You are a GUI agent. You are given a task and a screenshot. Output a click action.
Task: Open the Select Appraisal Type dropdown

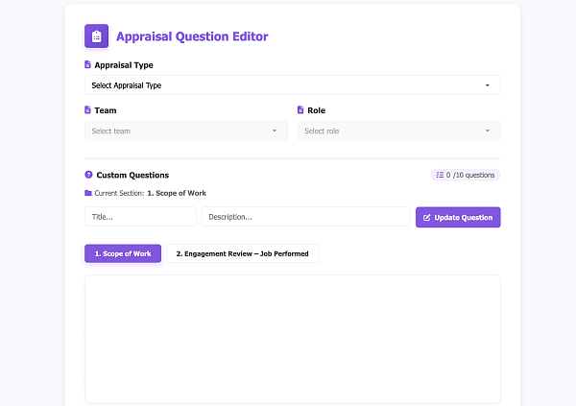pos(293,85)
